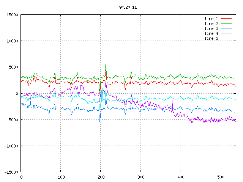Click the -10000 y-axis tick label

click(x=11, y=146)
